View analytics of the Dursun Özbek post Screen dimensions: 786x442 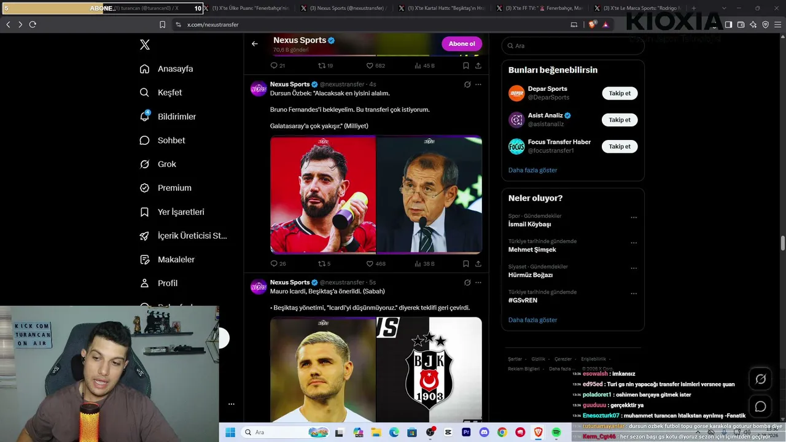point(425,264)
